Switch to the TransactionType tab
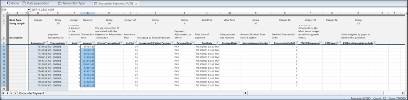 [72, 3]
